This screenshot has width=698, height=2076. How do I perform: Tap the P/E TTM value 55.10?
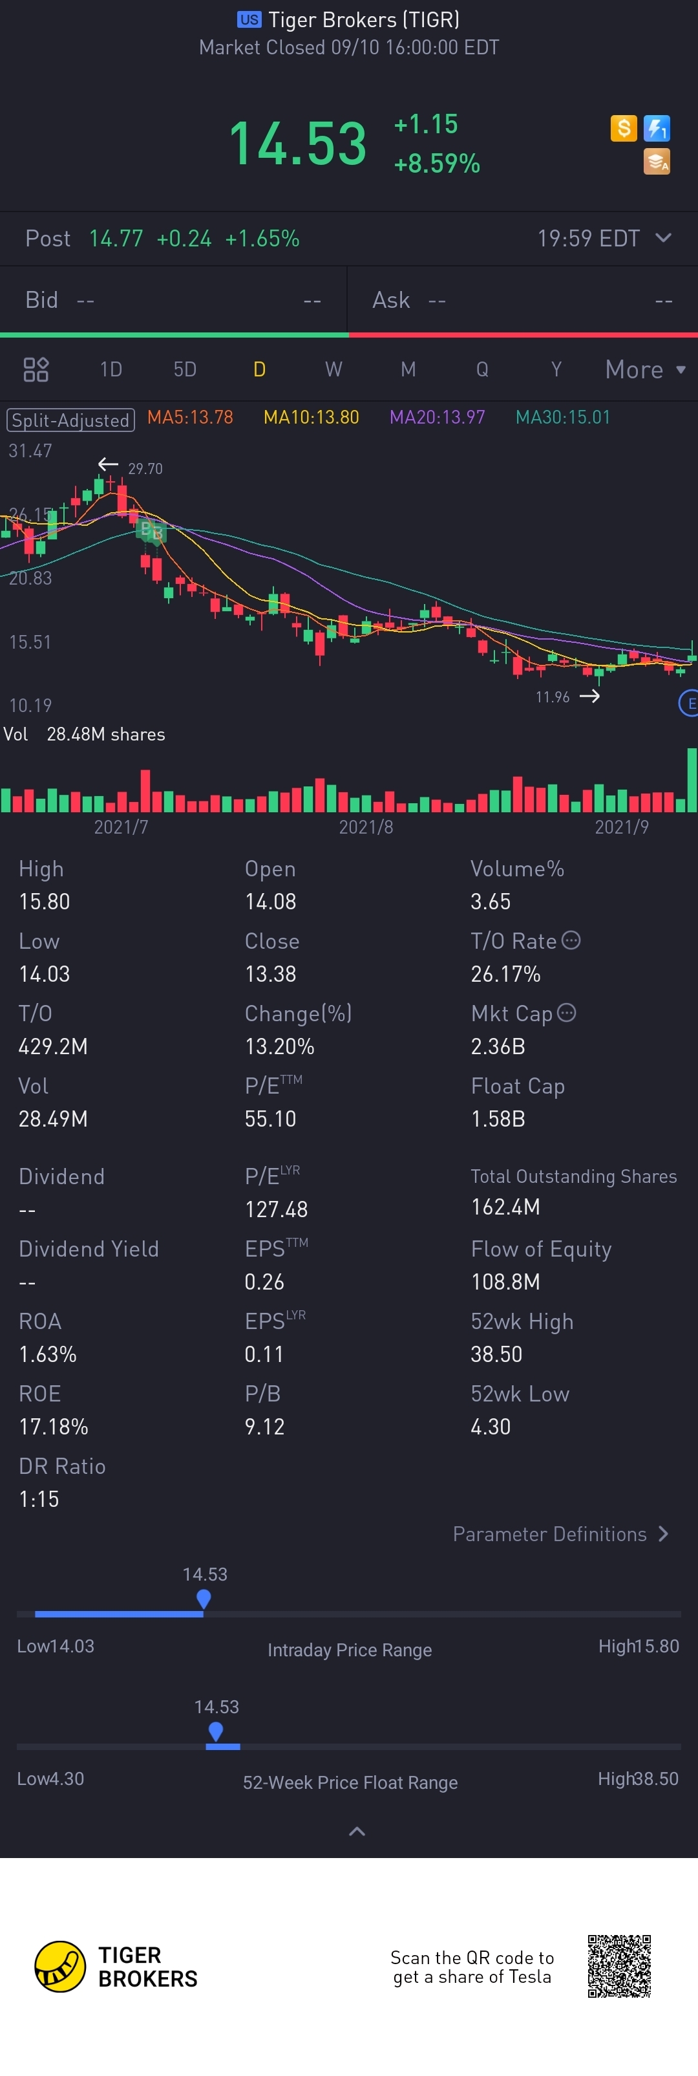(271, 1119)
